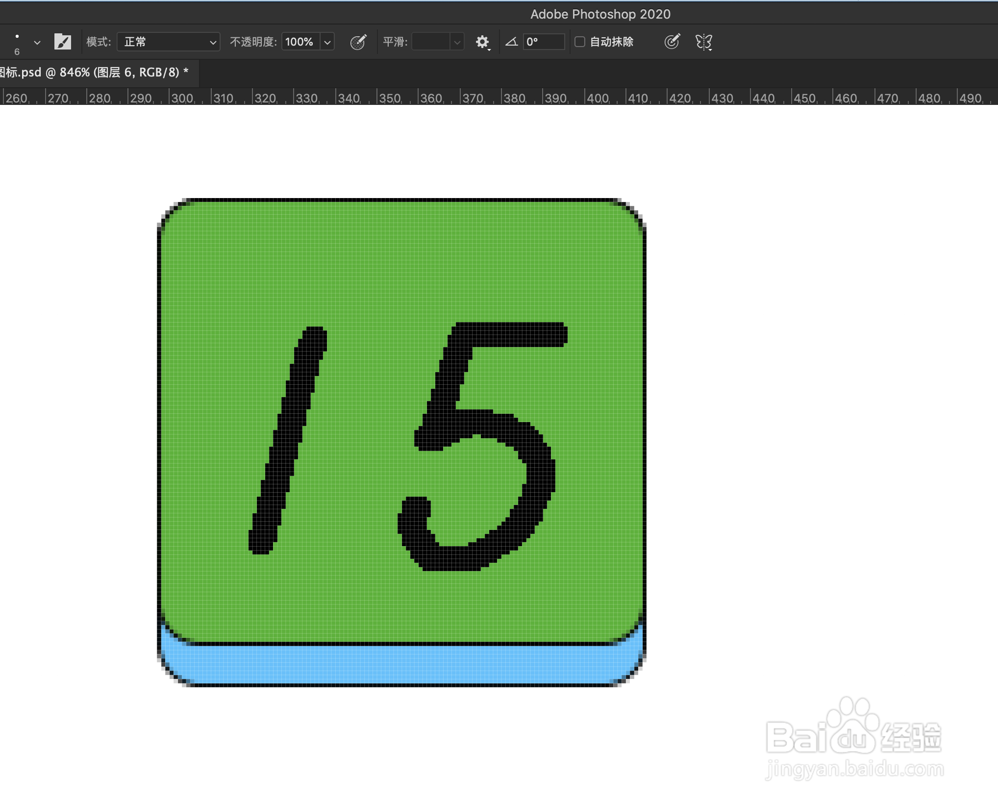Toggle pressure for opacity icon
This screenshot has width=998, height=803.
[x=358, y=42]
